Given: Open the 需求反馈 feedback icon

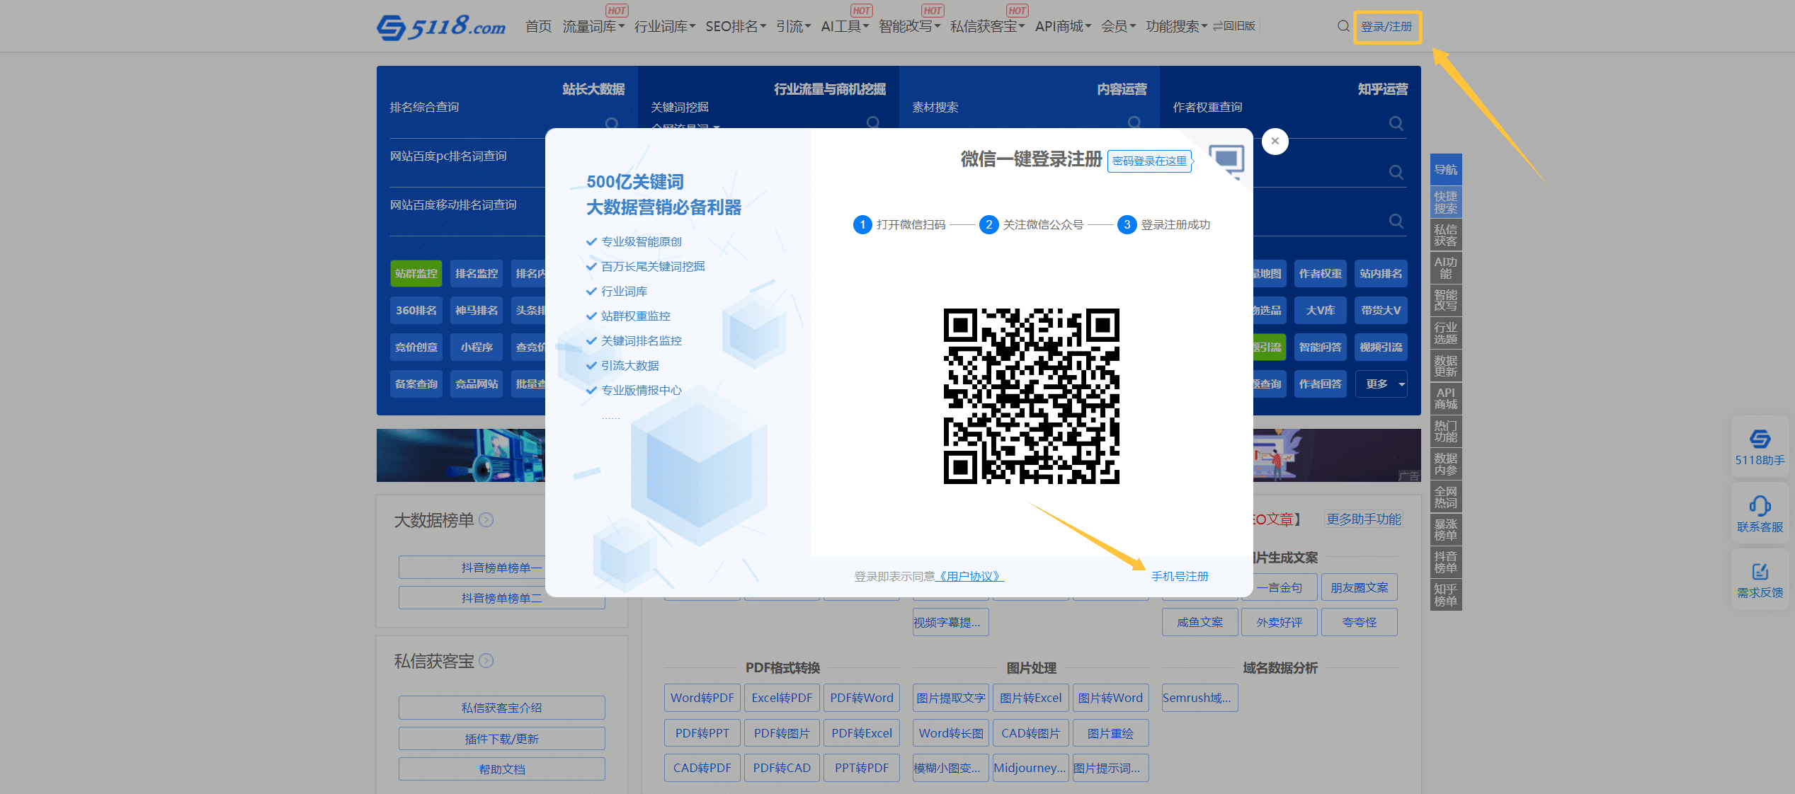Looking at the screenshot, I should [x=1760, y=573].
